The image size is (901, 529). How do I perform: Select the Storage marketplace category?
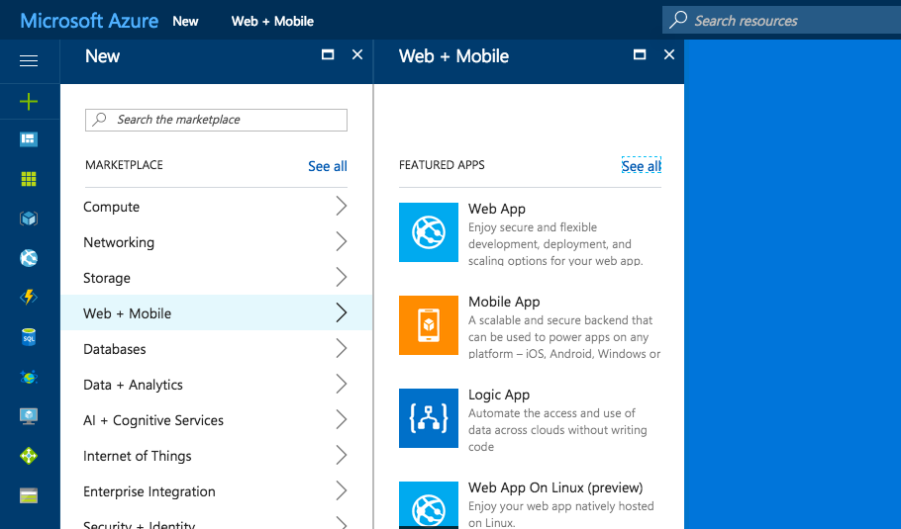[216, 278]
